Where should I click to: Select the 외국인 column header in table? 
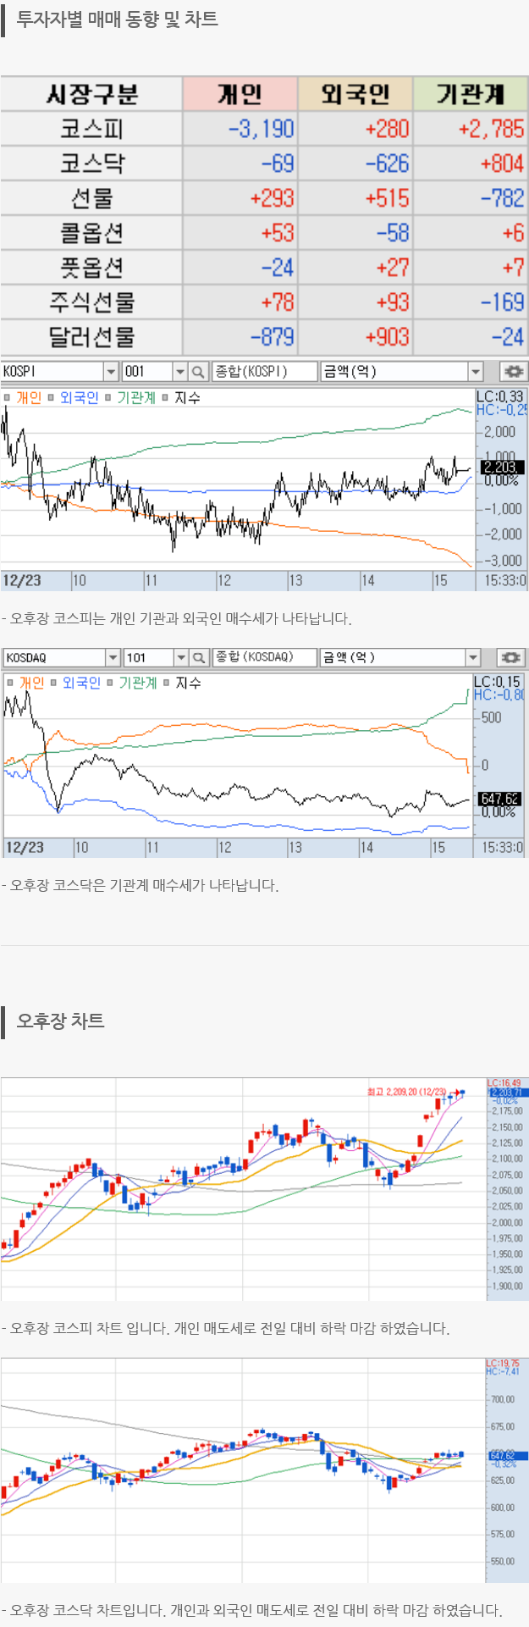(355, 94)
